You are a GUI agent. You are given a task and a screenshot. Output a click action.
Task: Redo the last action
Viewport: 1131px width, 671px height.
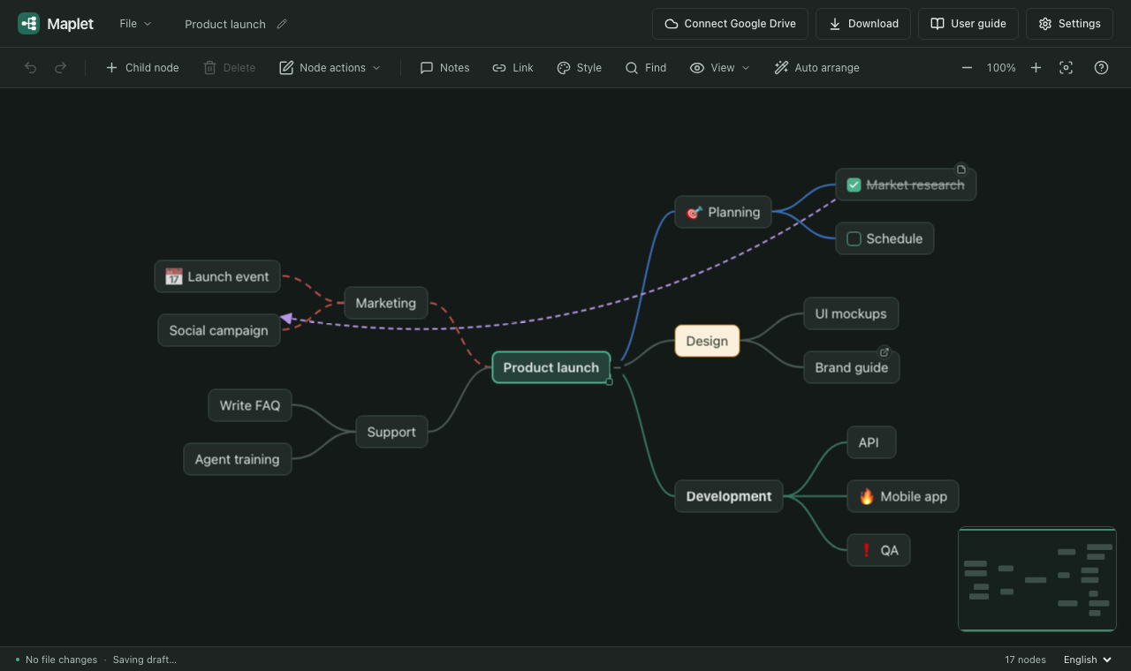(61, 68)
